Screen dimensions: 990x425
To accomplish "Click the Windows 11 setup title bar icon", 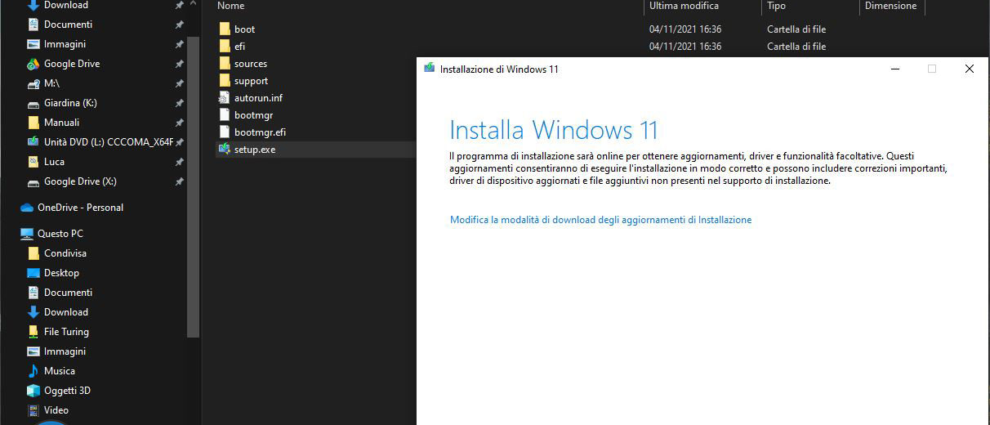I will click(430, 69).
